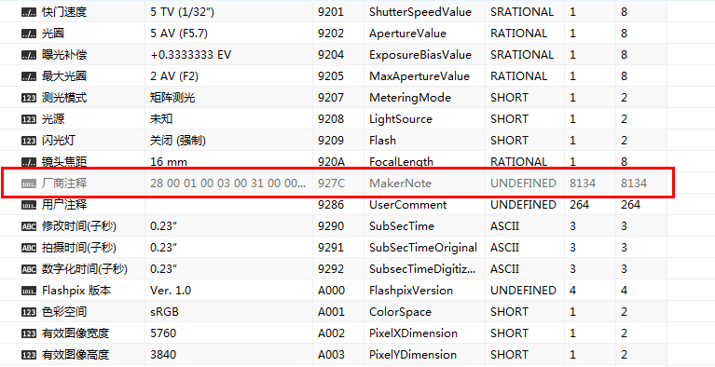Click the 123 number icon beside 光源
This screenshot has width=715, height=367.
tap(29, 119)
